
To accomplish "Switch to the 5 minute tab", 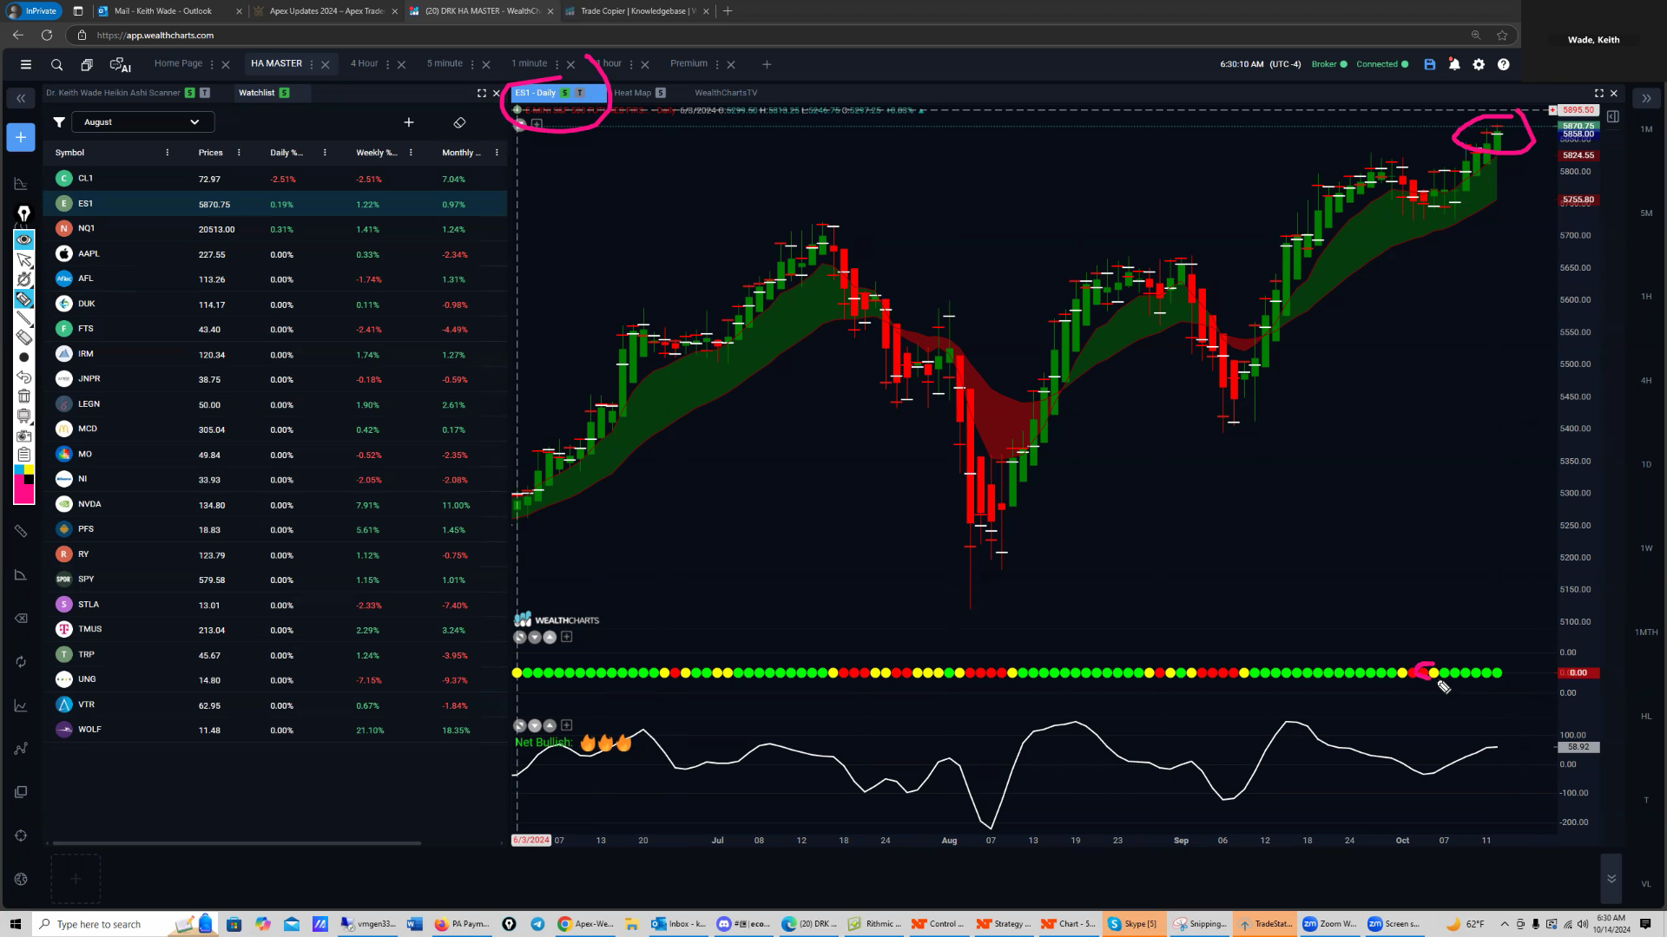I will (445, 63).
